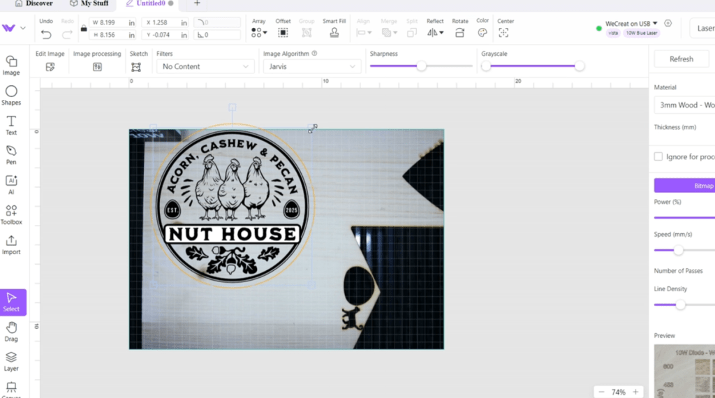
Task: Click the Sharpness slider handle
Action: click(421, 66)
